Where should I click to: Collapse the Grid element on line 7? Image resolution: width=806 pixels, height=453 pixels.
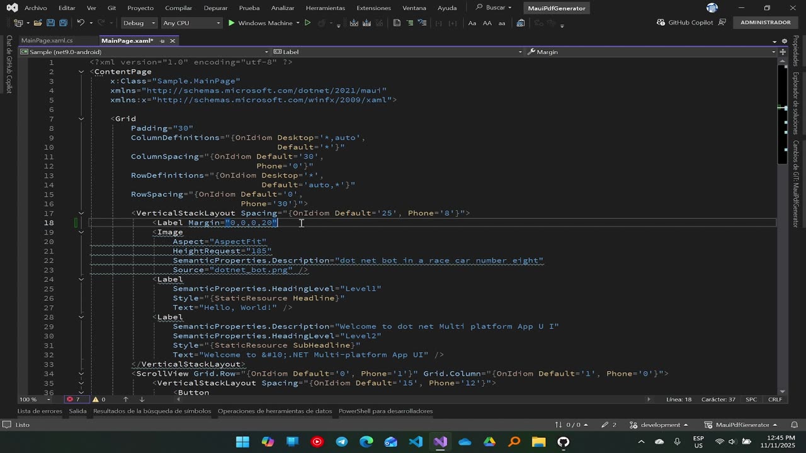81,119
